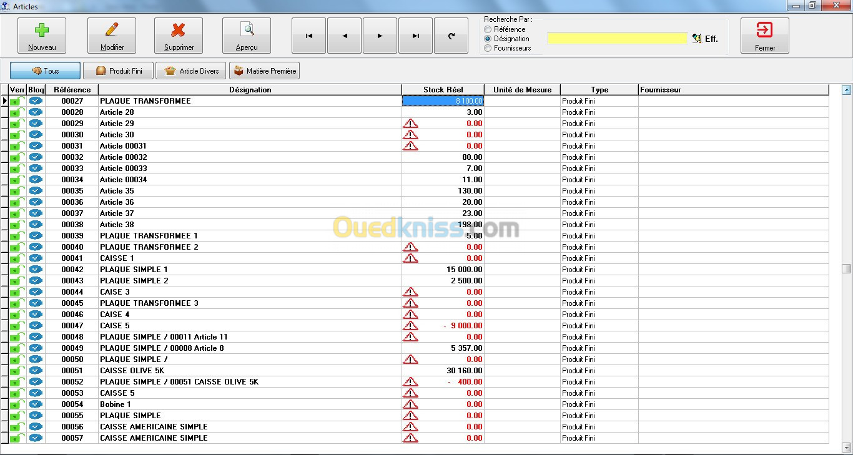This screenshot has height=455, width=853.
Task: Go to the last record arrow
Action: [416, 36]
